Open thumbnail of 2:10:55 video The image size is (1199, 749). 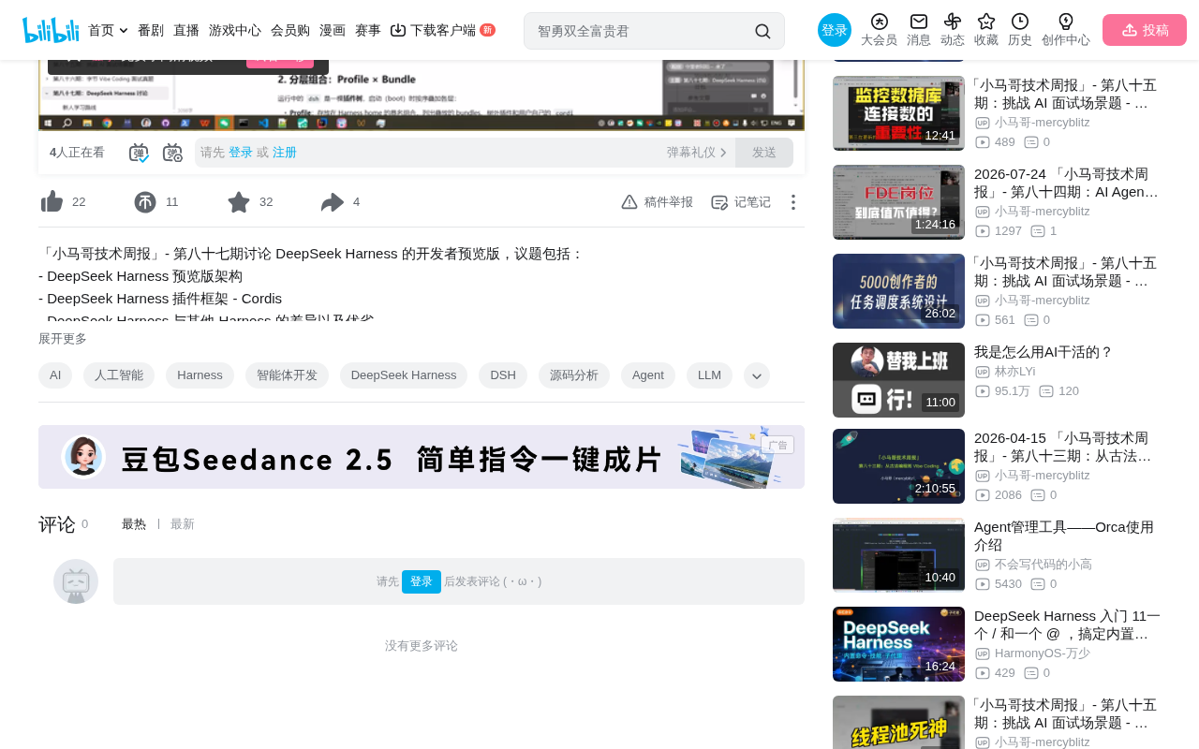click(898, 466)
